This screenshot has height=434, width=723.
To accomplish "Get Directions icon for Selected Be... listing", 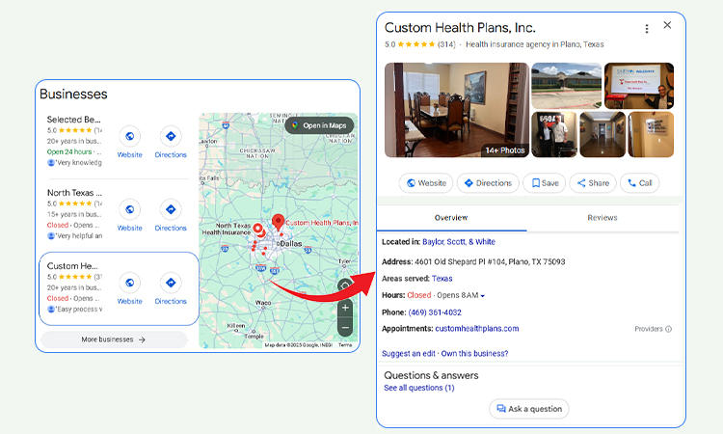I will 171,136.
